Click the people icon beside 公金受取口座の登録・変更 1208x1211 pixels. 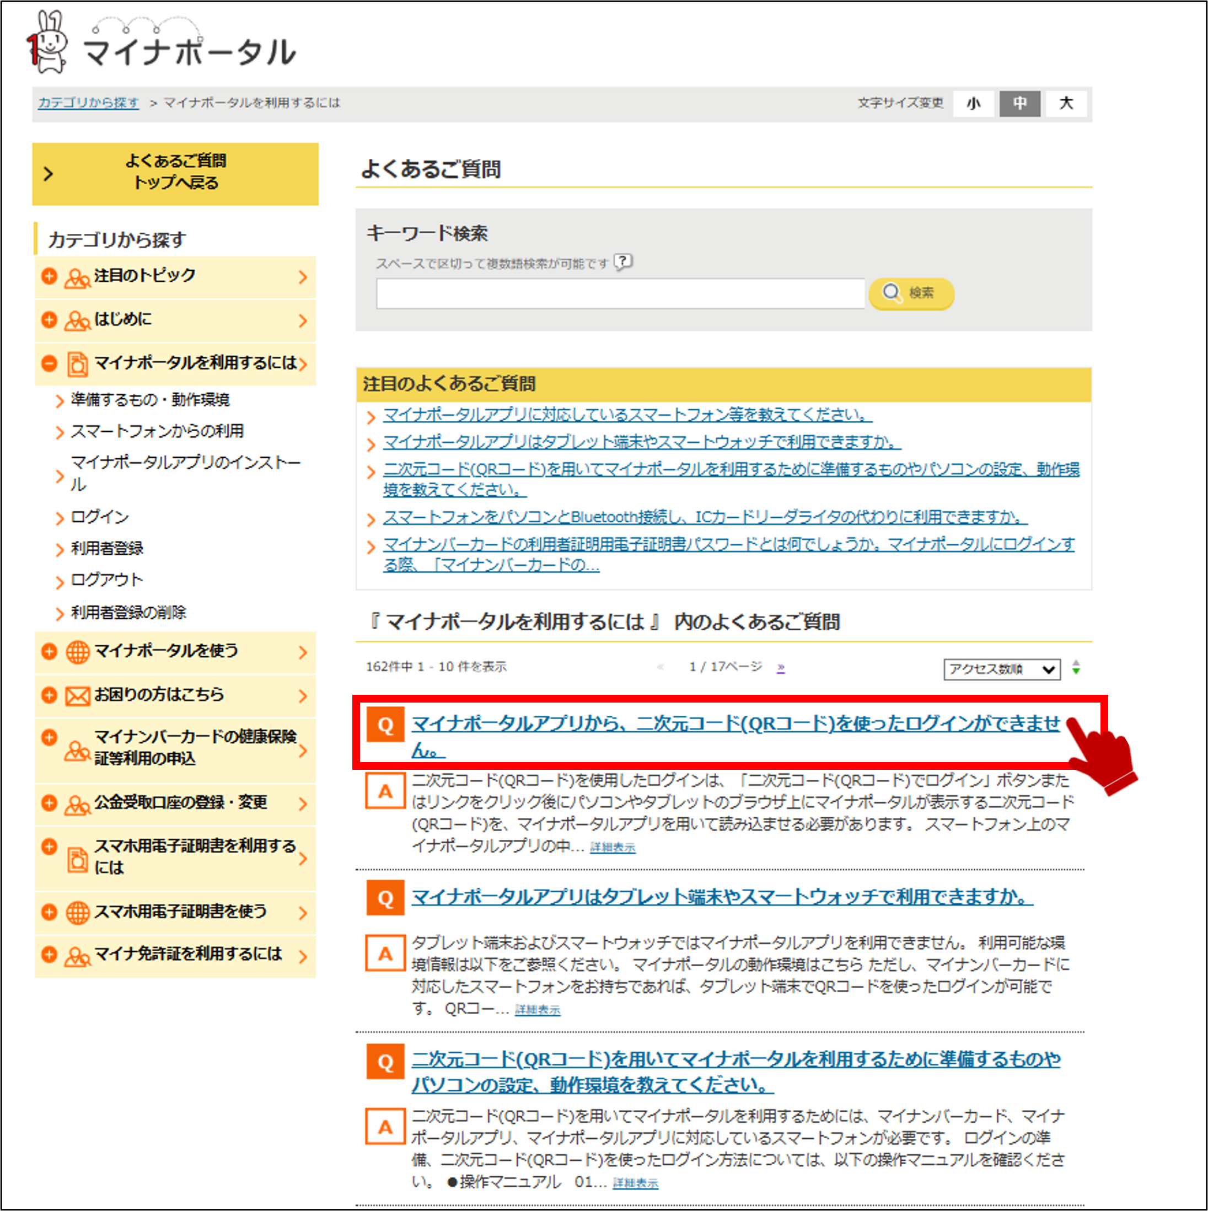[77, 806]
